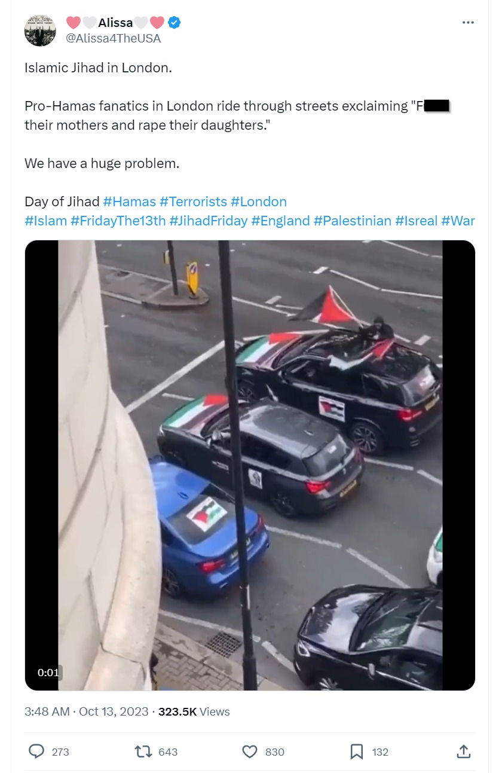Screen dimensions: 499x773
Task: Click the #War hashtag
Action: coord(458,221)
